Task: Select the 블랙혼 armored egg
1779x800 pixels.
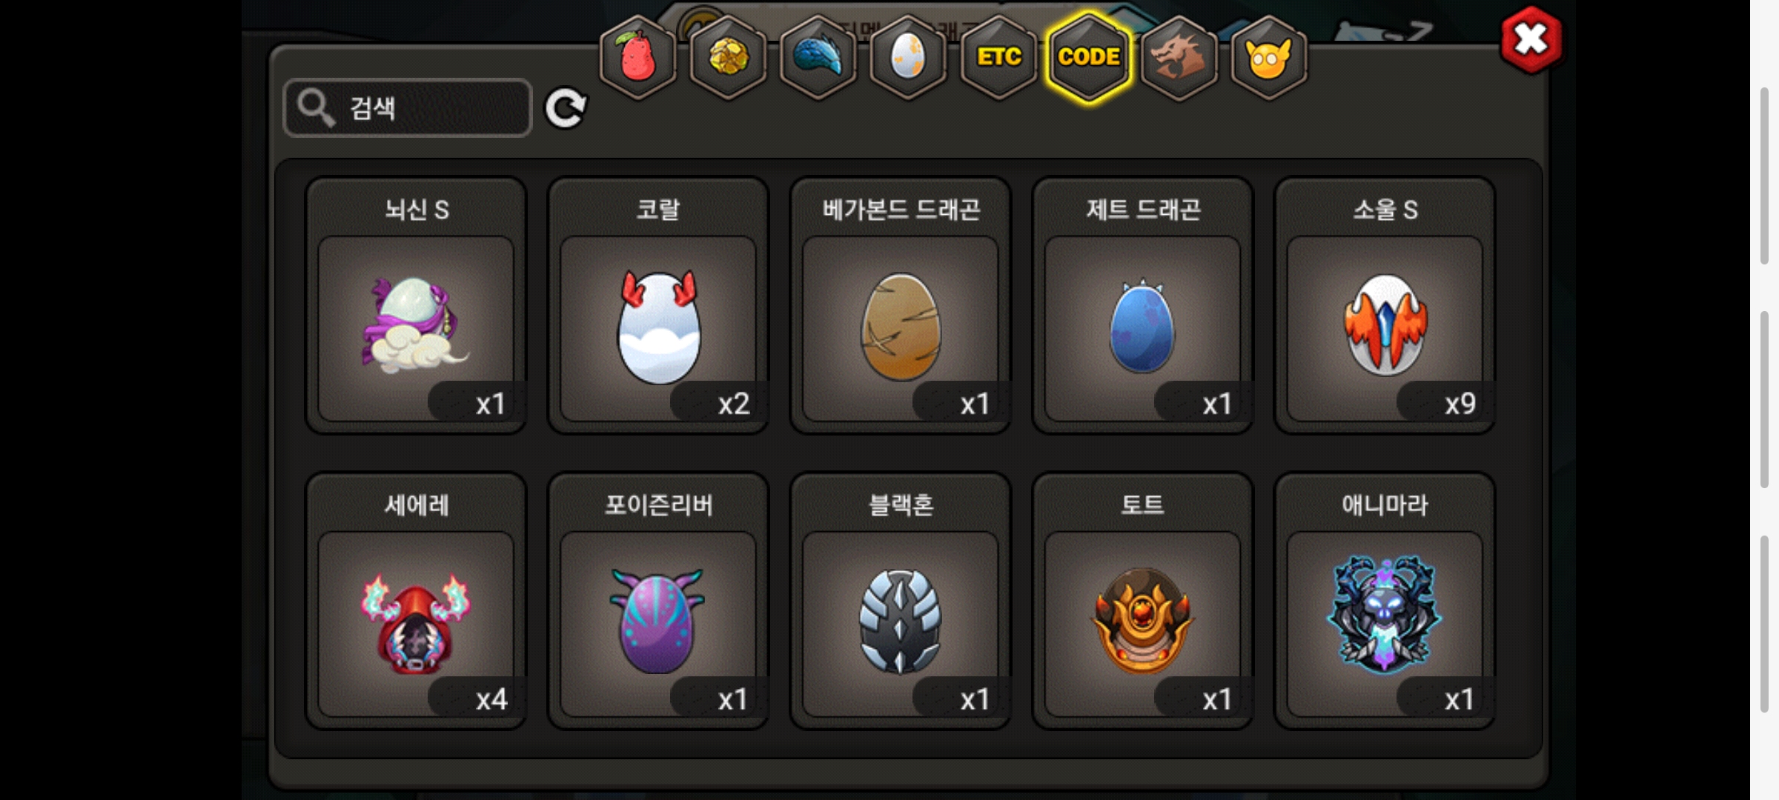Action: coord(901,601)
